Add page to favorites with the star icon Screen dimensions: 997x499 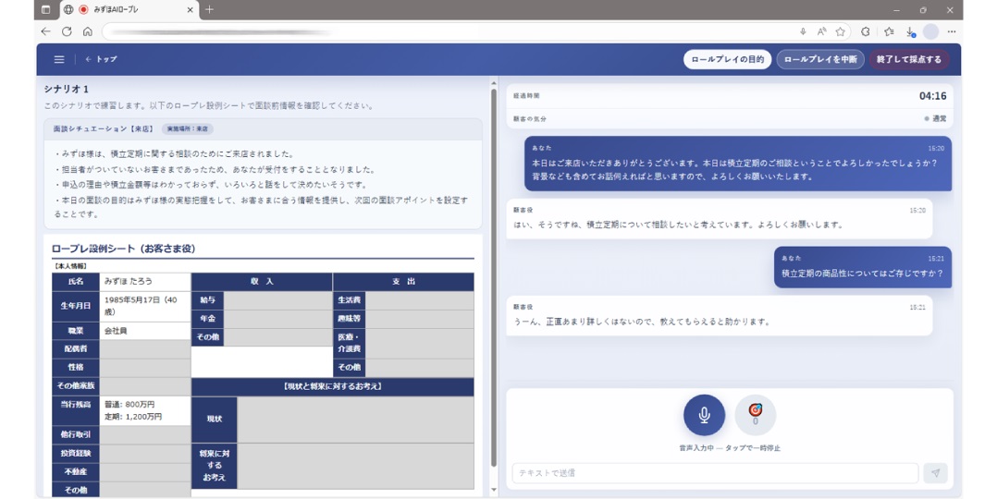point(841,31)
